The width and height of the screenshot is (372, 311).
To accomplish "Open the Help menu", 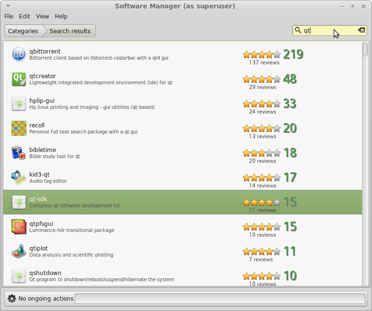I will pos(61,17).
